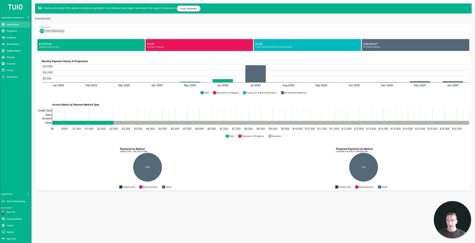This screenshot has width=475, height=243.
Task: Click the View Updates button
Action: pos(189,8)
